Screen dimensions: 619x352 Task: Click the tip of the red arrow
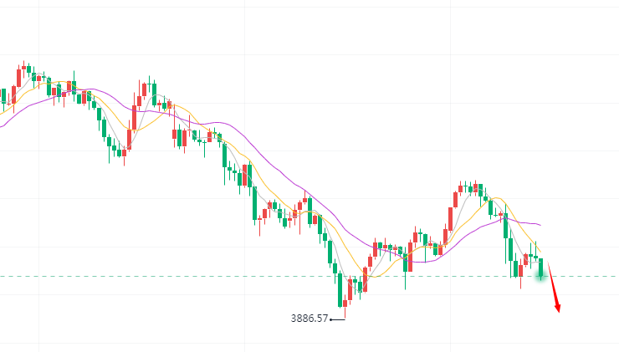coord(559,313)
